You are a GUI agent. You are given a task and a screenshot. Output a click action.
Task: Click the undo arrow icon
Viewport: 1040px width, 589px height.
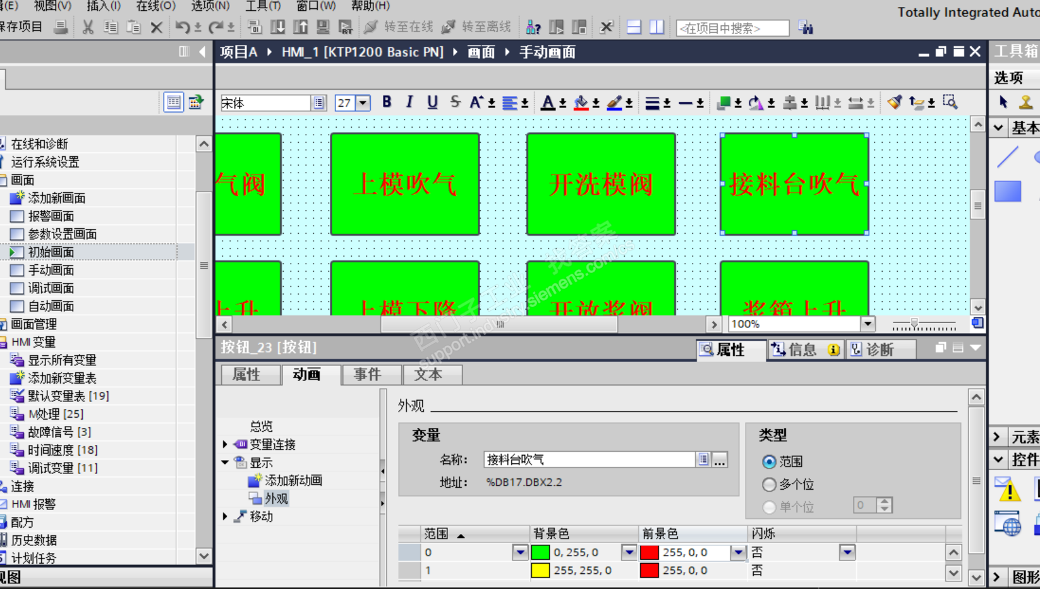click(183, 27)
